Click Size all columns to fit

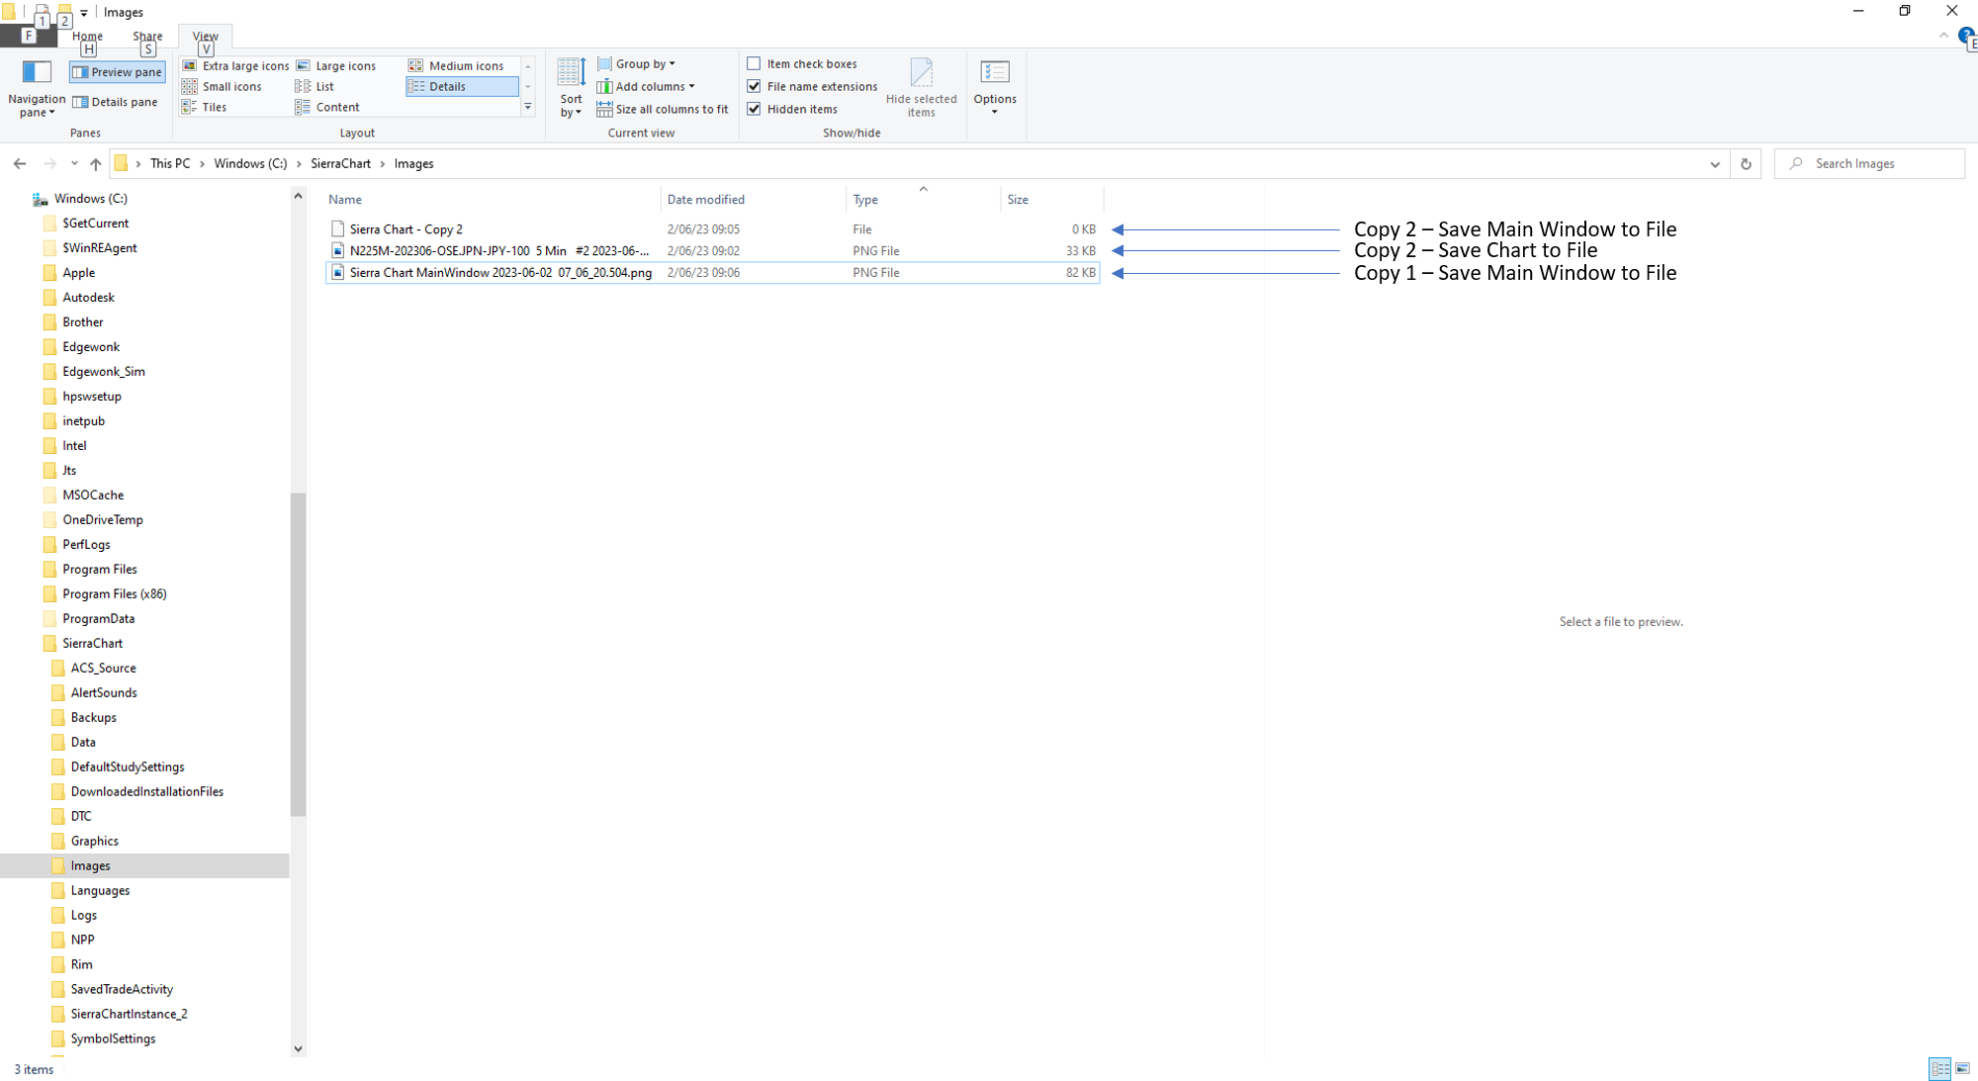point(663,109)
